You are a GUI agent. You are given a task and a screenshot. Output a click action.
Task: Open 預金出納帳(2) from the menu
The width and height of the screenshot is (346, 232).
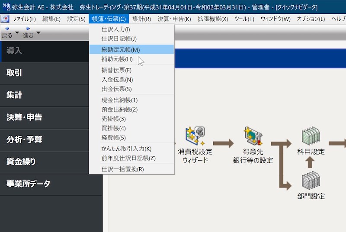click(x=131, y=109)
